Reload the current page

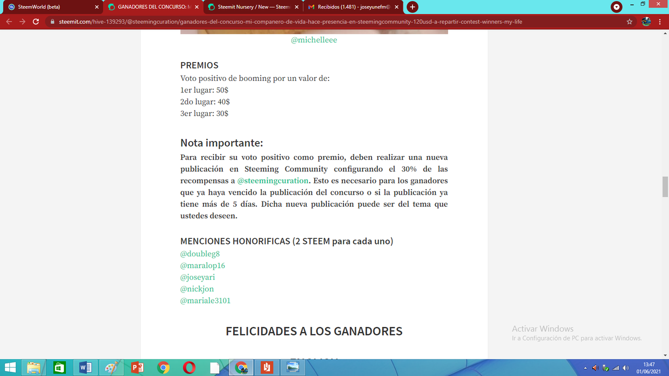pos(36,22)
